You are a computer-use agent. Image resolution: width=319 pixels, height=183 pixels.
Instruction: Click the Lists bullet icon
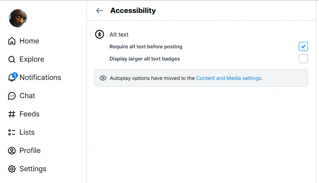click(12, 132)
